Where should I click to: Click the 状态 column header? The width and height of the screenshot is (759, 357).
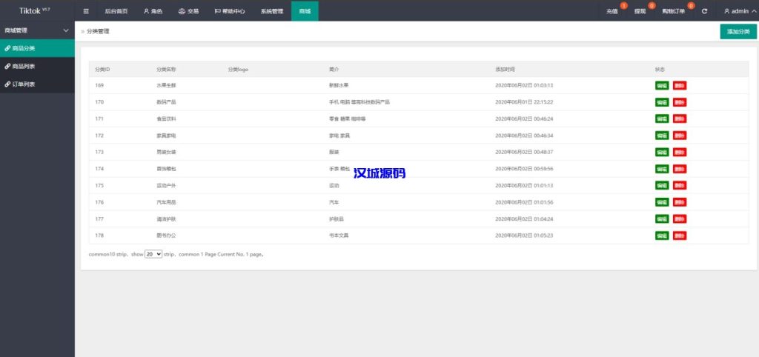pyautogui.click(x=660, y=69)
